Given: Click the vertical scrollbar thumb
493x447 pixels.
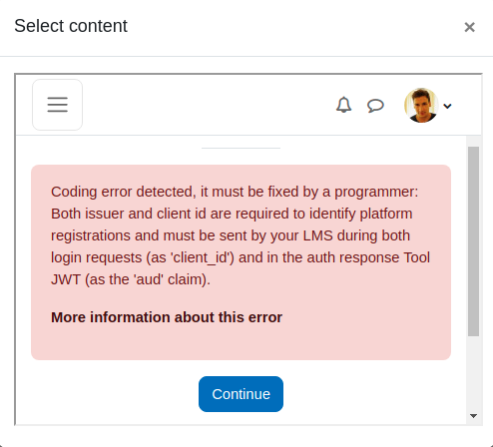Looking at the screenshot, I should click(473, 241).
